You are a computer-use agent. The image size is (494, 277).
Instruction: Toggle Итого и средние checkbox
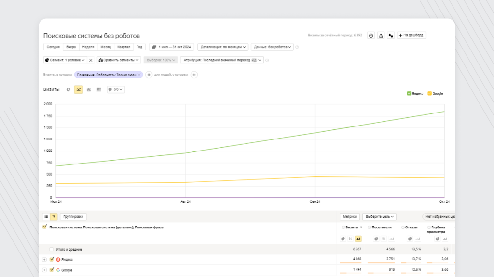(x=51, y=250)
